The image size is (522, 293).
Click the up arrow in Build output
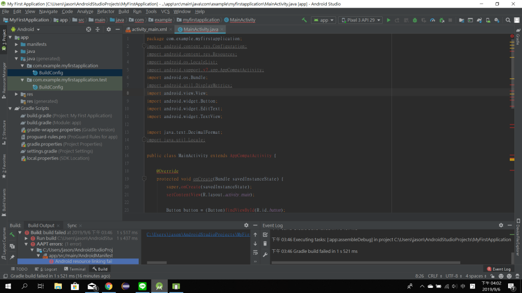255,235
